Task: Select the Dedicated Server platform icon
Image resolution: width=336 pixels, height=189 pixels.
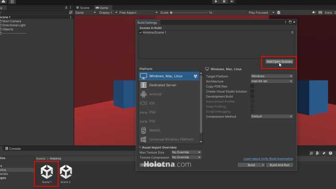Action: [143, 85]
